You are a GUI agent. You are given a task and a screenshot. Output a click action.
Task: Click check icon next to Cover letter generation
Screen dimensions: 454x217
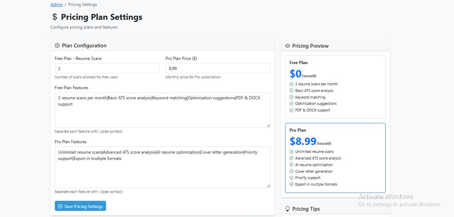click(291, 171)
